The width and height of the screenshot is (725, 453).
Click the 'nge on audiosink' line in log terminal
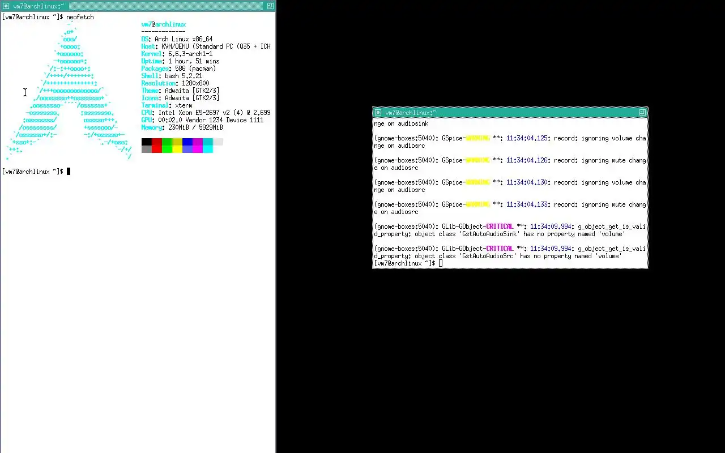[x=401, y=123]
